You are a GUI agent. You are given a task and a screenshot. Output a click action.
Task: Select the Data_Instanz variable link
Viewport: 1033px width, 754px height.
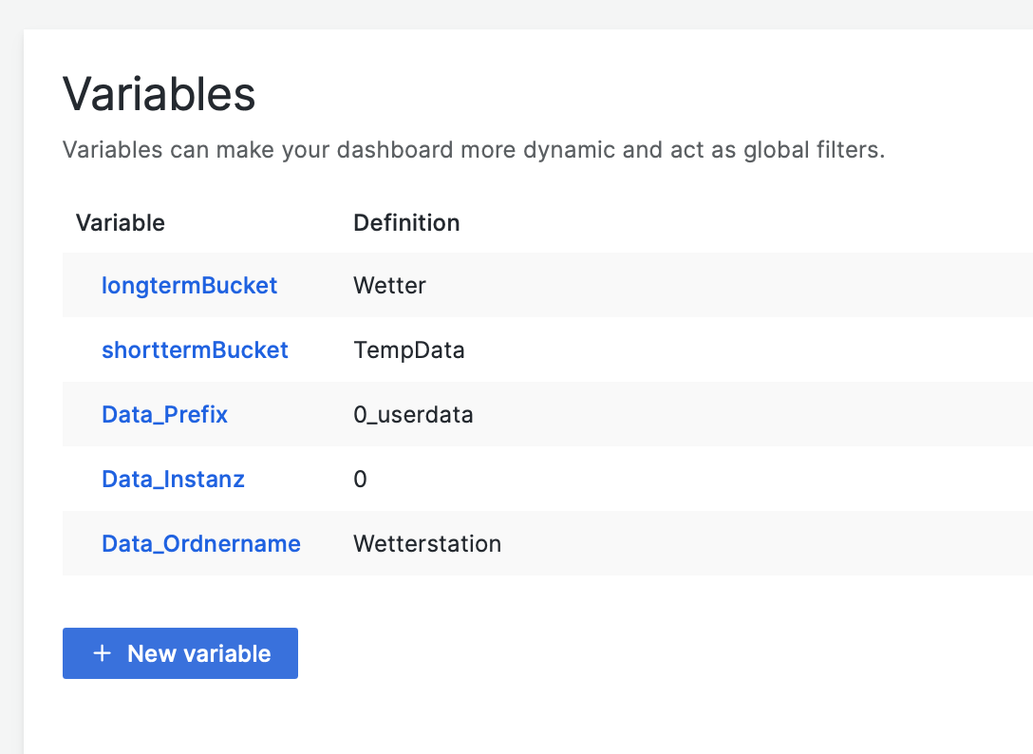coord(173,479)
